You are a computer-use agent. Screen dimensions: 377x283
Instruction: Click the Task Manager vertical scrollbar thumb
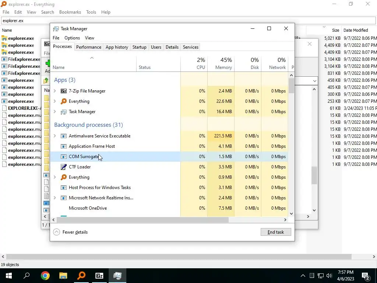pyautogui.click(x=291, y=85)
